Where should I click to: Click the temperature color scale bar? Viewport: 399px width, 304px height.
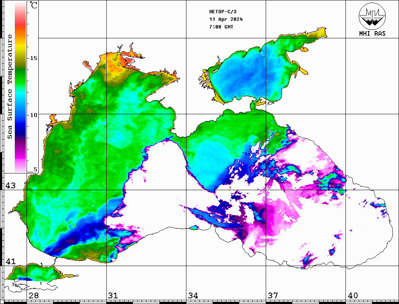[21, 87]
